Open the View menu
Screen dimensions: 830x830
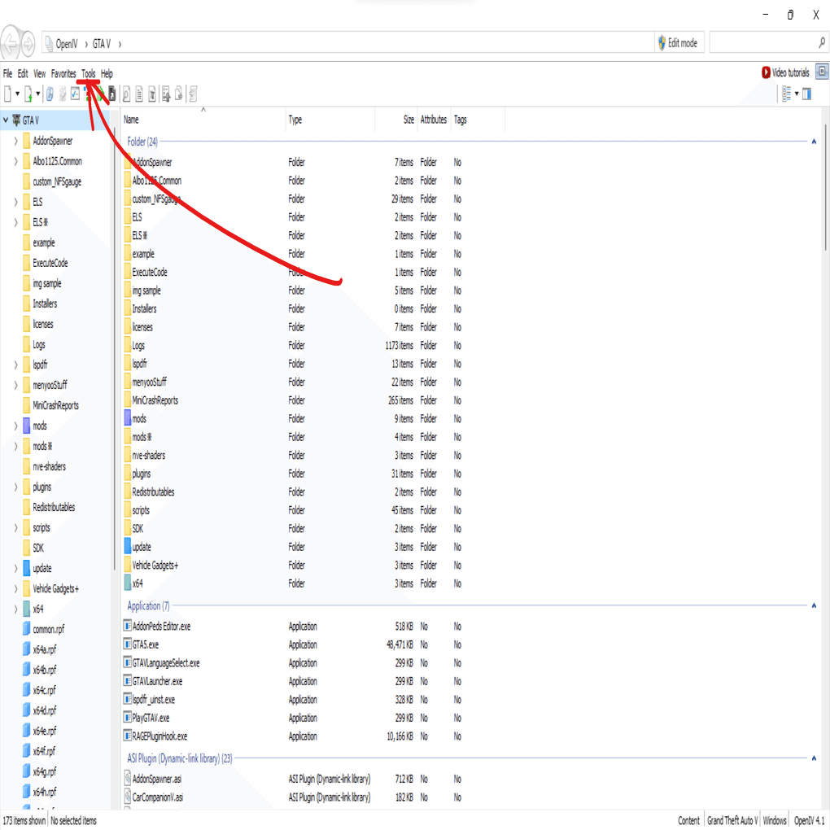[40, 73]
